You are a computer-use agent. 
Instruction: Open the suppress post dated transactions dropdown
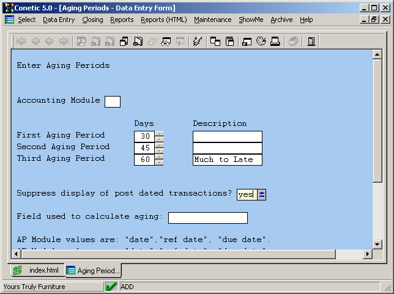tap(262, 194)
